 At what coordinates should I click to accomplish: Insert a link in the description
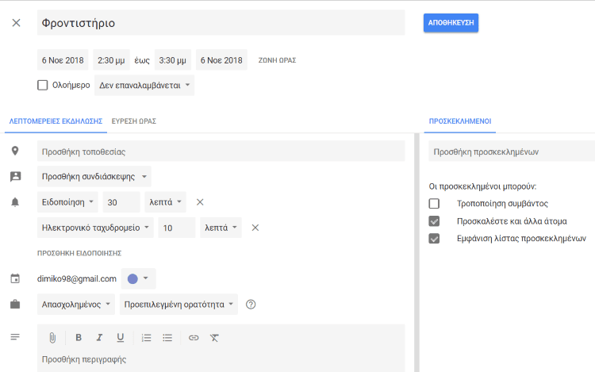point(194,337)
